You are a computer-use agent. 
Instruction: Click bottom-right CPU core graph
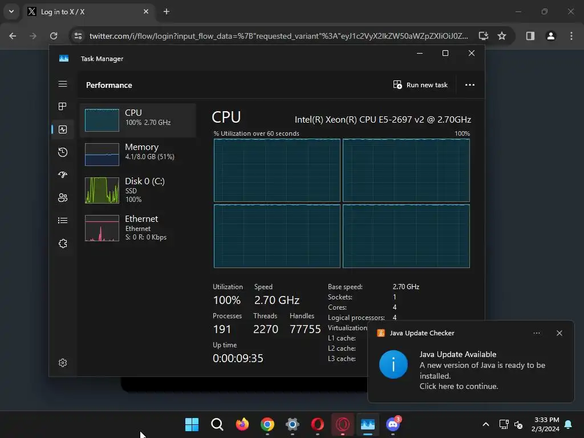[406, 236]
